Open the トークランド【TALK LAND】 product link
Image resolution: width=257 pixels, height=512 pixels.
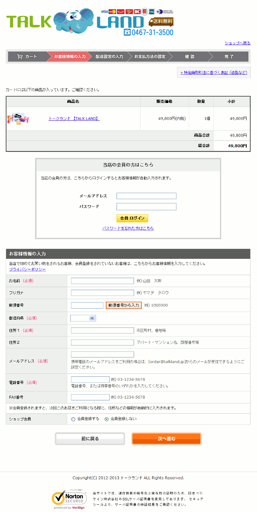pyautogui.click(x=74, y=118)
